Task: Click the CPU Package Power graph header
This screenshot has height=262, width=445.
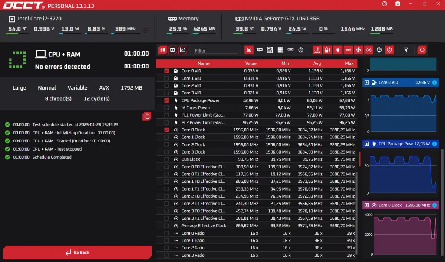Action: (x=401, y=144)
